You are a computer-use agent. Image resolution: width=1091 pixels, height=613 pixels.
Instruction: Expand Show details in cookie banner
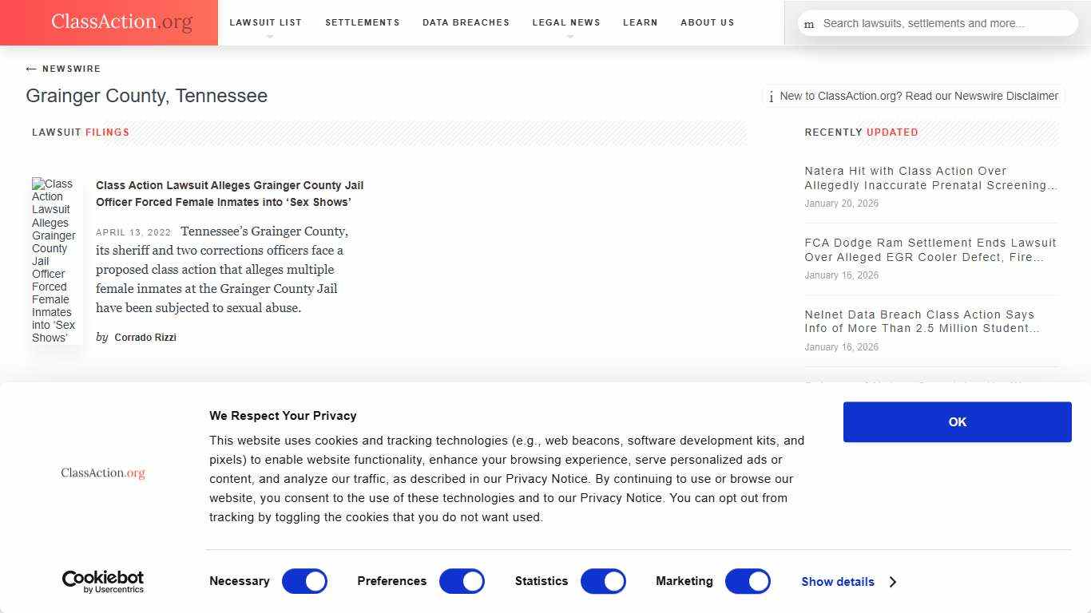pos(848,582)
